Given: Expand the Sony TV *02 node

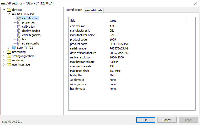Looking at the screenshot, I should coord(9,48).
